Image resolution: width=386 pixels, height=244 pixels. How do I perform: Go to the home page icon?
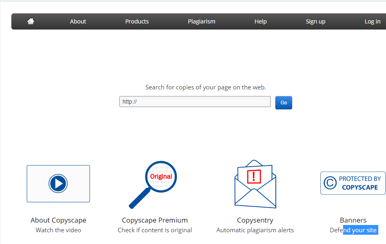[x=30, y=21]
